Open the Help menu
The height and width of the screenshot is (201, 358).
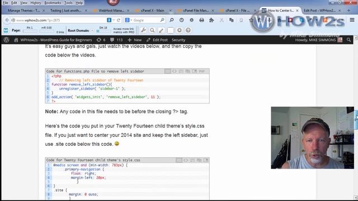point(79,3)
